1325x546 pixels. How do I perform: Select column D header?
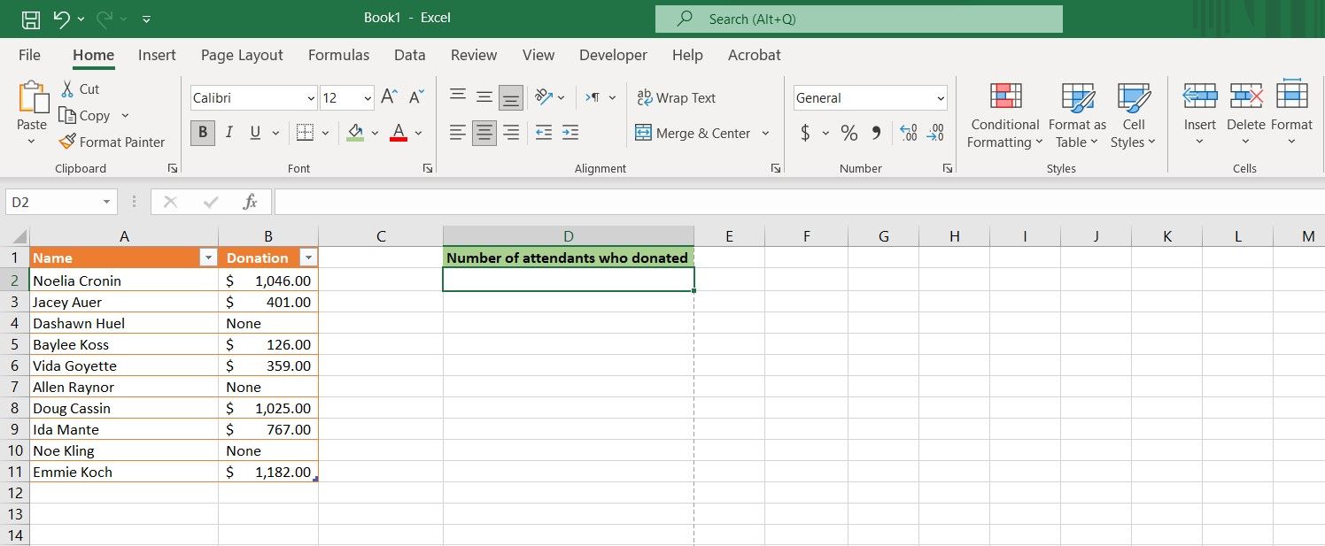pos(569,236)
